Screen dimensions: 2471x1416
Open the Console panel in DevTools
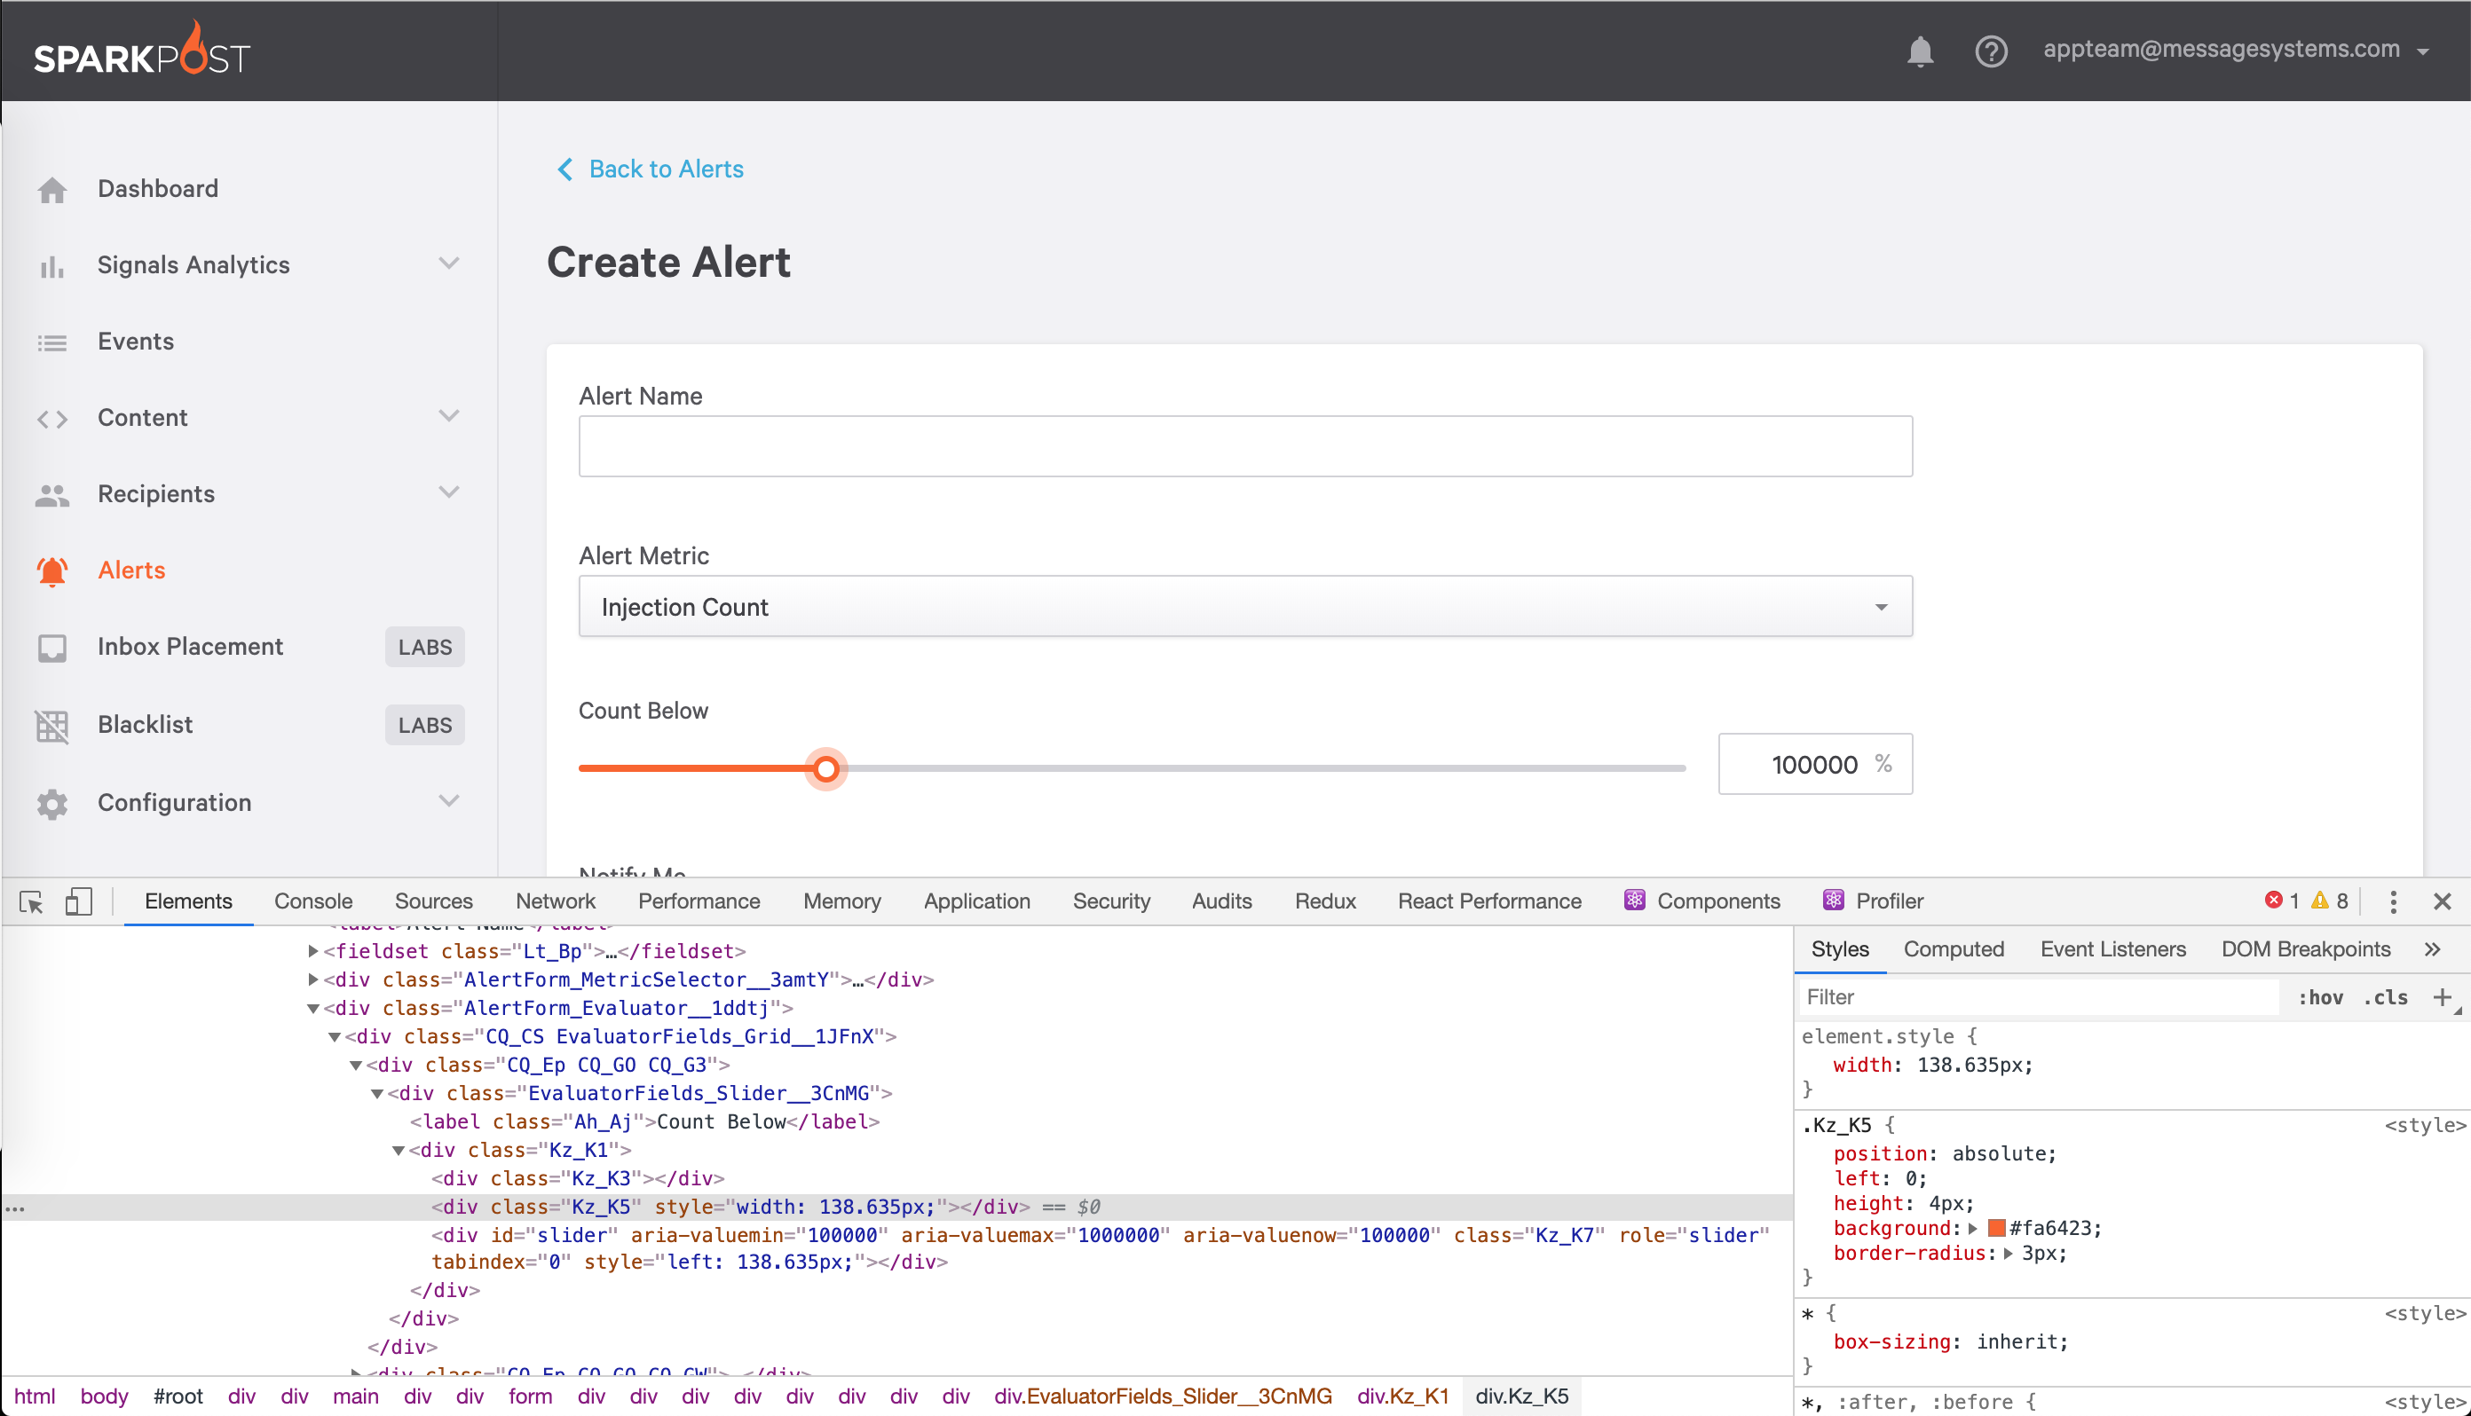click(x=312, y=901)
